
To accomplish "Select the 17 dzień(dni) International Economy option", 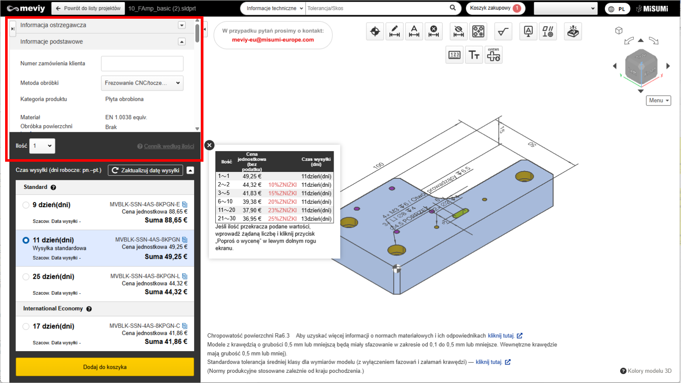I will pyautogui.click(x=26, y=326).
